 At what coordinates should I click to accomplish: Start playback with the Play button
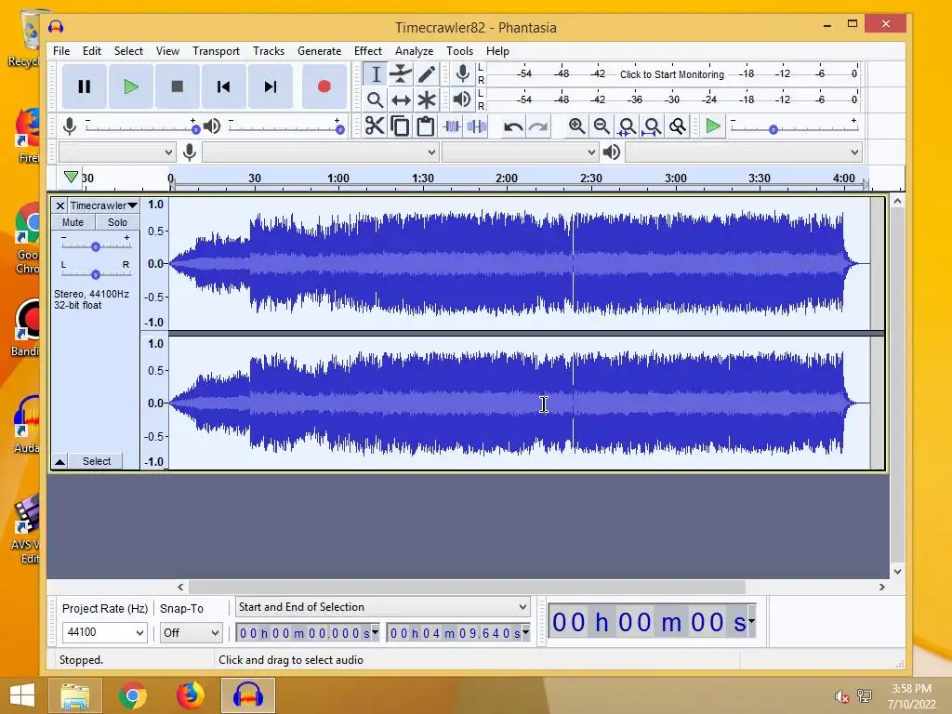(130, 86)
